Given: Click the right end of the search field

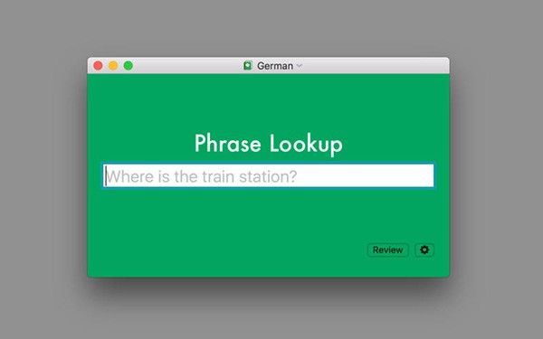Looking at the screenshot, I should point(415,175).
